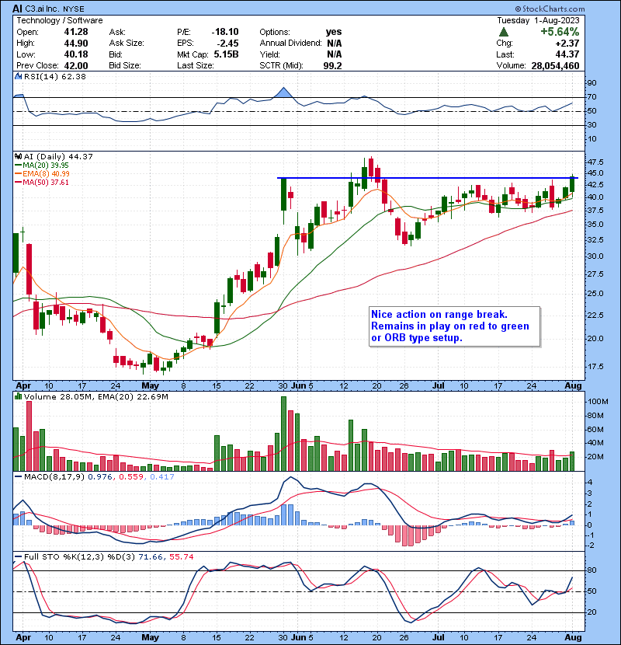Click the Ask Size label
Viewport: 621px width, 645px height.
point(127,44)
